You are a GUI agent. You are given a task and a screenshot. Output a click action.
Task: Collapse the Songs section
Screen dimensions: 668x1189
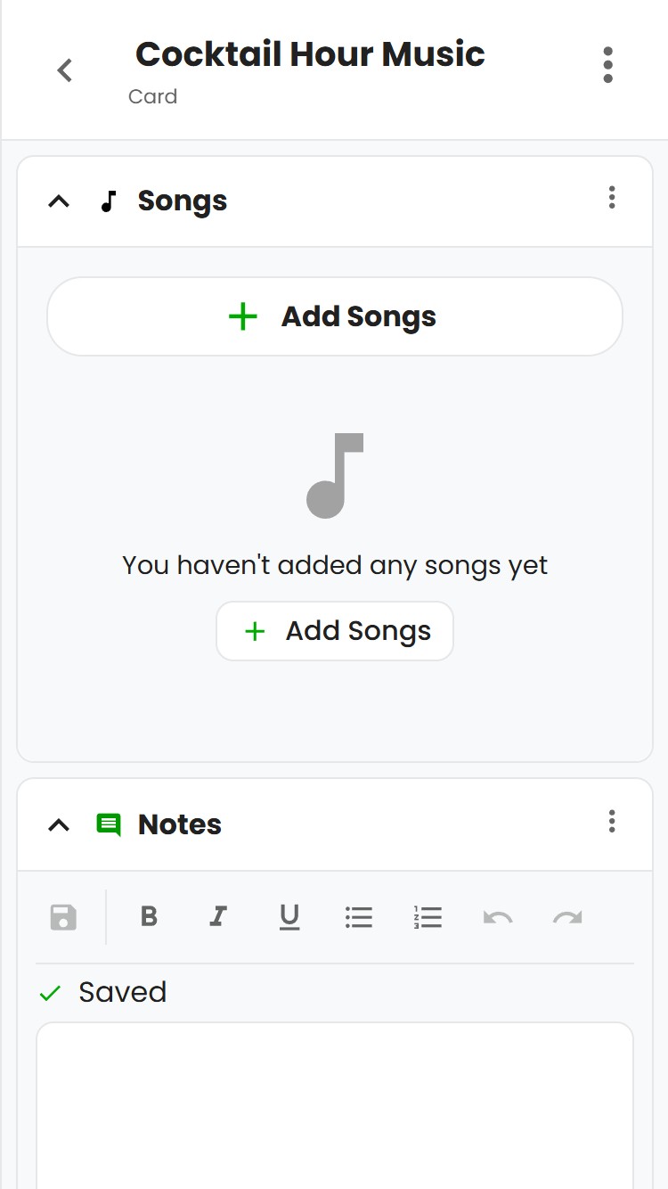pyautogui.click(x=59, y=201)
